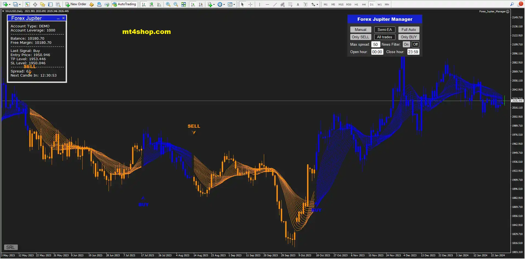525x259 pixels.
Task: Toggle the AutoTrading button
Action: click(x=124, y=4)
